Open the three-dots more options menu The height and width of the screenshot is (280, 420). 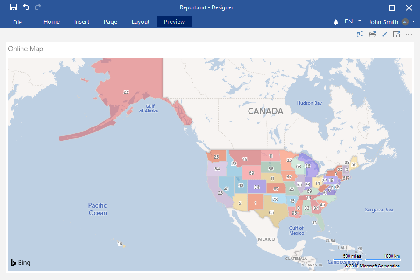[409, 35]
